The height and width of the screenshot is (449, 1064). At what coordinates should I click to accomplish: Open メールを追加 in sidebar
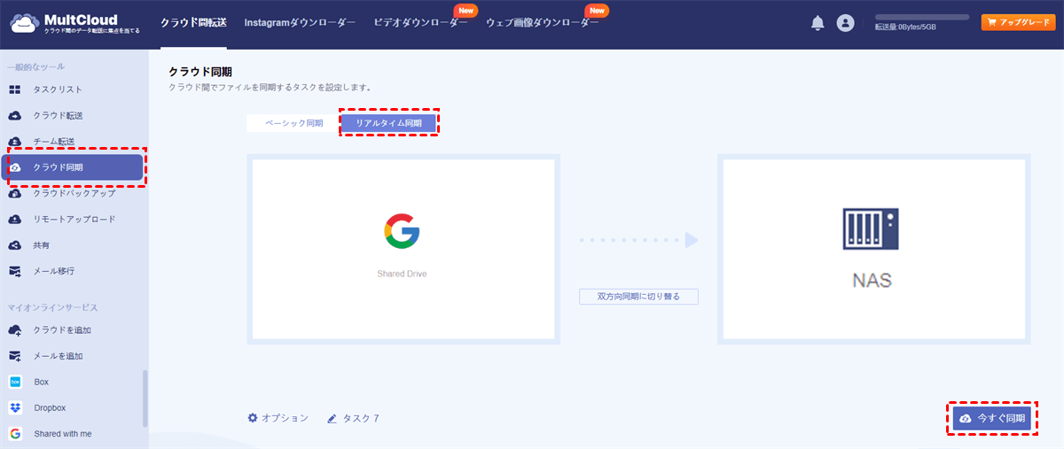coord(58,356)
